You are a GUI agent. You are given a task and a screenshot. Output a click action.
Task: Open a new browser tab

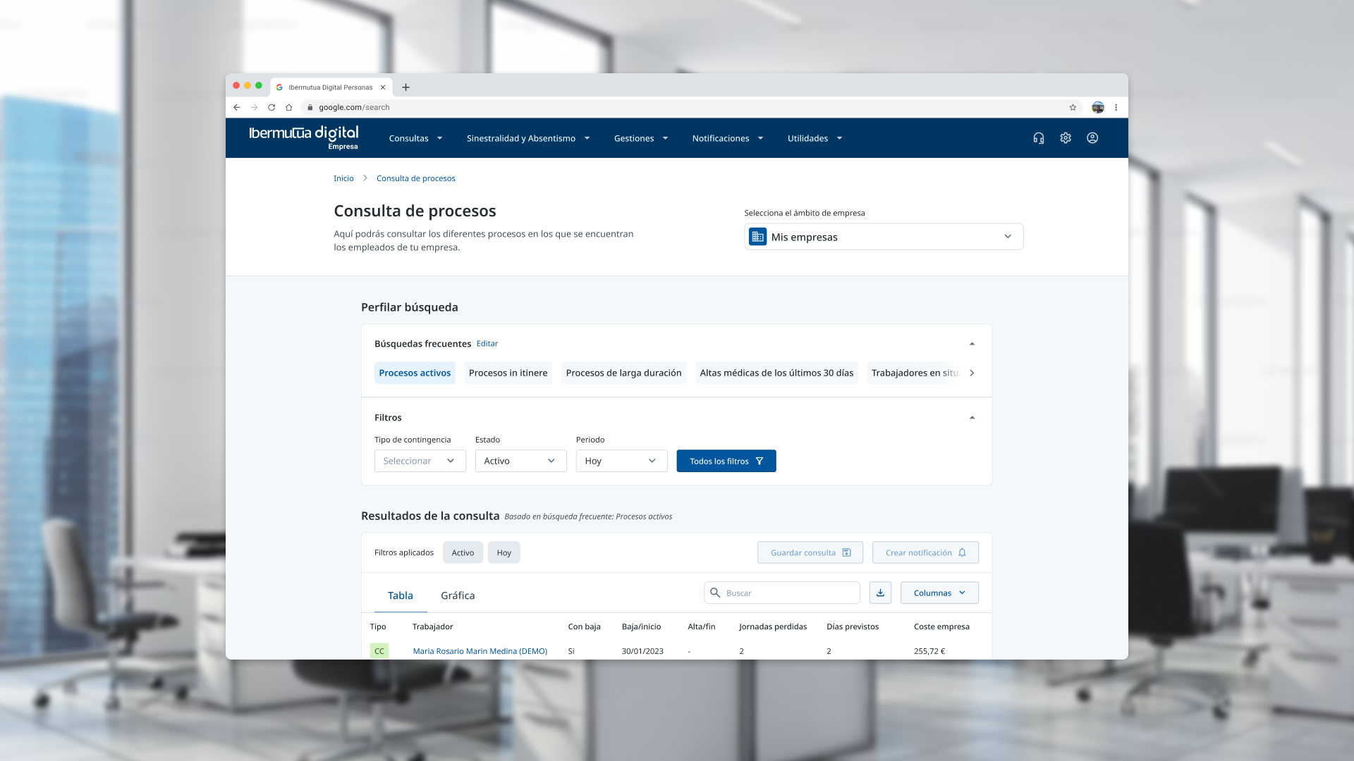pos(405,87)
